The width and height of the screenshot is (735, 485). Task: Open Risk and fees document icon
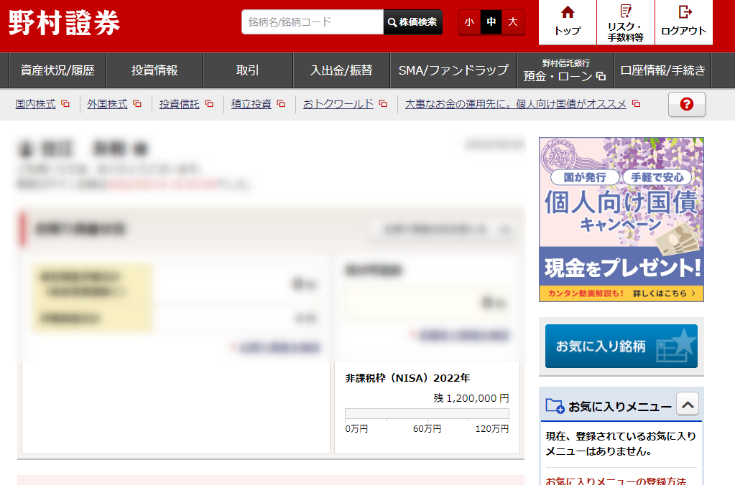pos(626,11)
